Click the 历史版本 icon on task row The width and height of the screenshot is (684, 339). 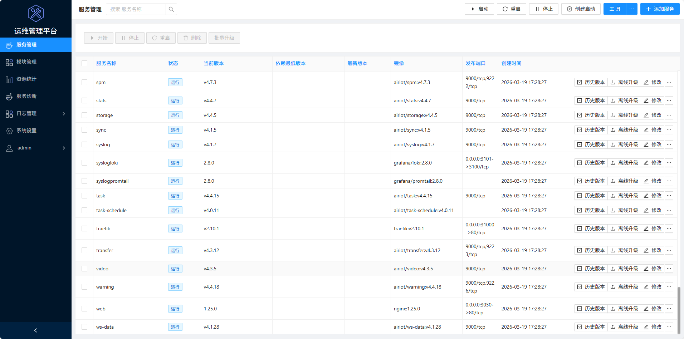pyautogui.click(x=580, y=196)
